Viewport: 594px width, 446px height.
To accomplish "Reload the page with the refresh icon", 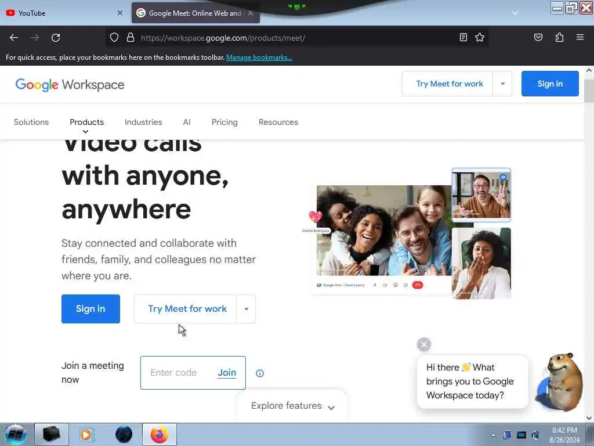I will click(x=56, y=38).
